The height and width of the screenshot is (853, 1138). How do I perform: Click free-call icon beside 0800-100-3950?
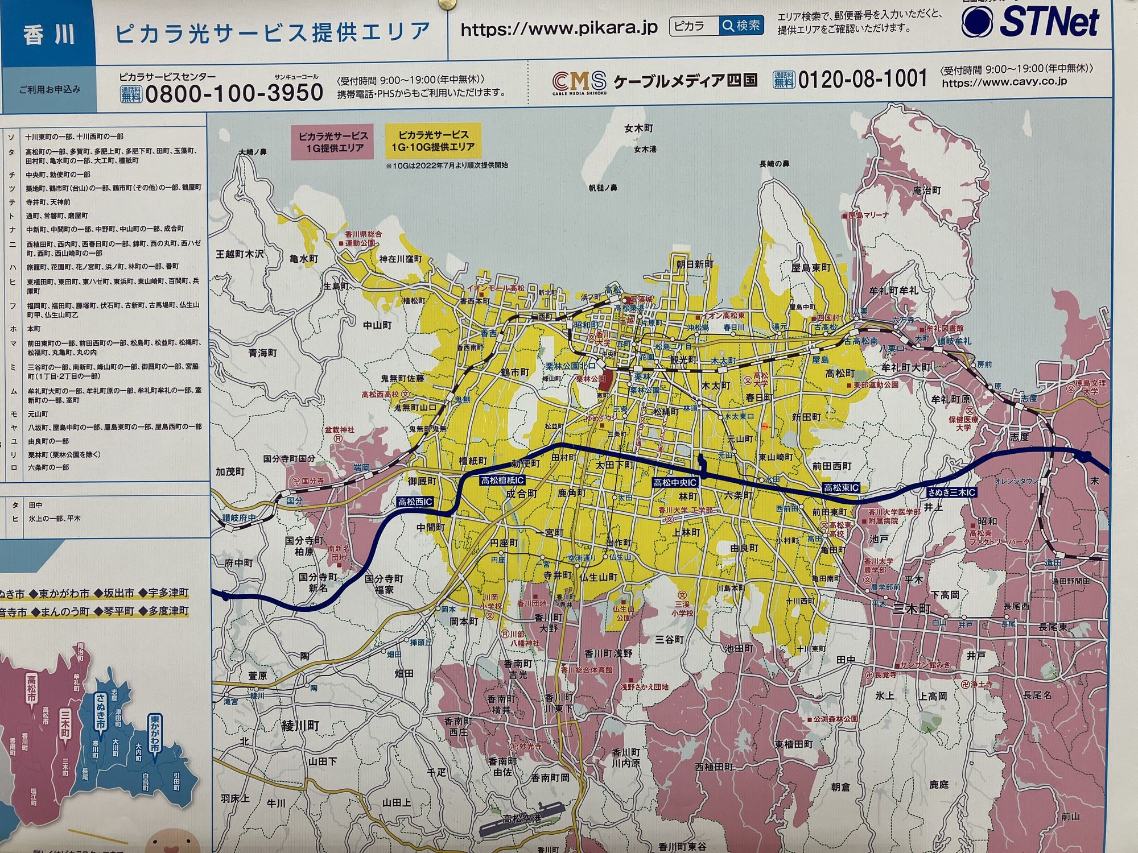130,94
